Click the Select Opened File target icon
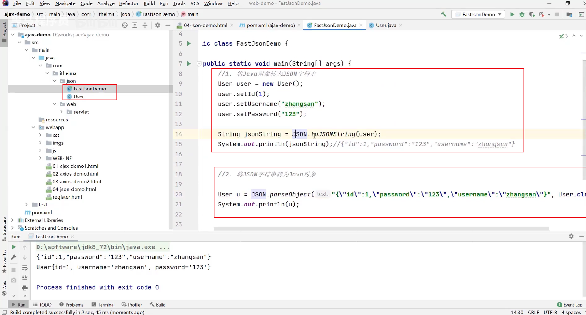 125,25
